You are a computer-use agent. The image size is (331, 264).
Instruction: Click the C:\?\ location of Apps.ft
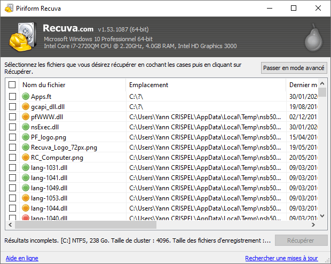coord(136,97)
